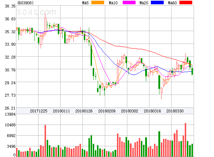Click the highest-peaking red candlestick after 20171225

45,25
